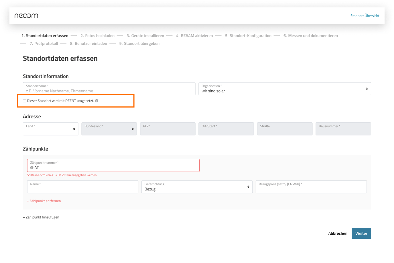This screenshot has width=394, height=263.
Task: Click into the Bezugspreis (netto) field
Action: pyautogui.click(x=311, y=189)
